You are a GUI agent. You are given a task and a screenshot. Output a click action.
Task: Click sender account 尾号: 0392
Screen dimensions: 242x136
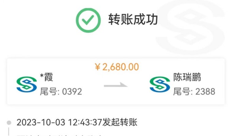tap(61, 92)
